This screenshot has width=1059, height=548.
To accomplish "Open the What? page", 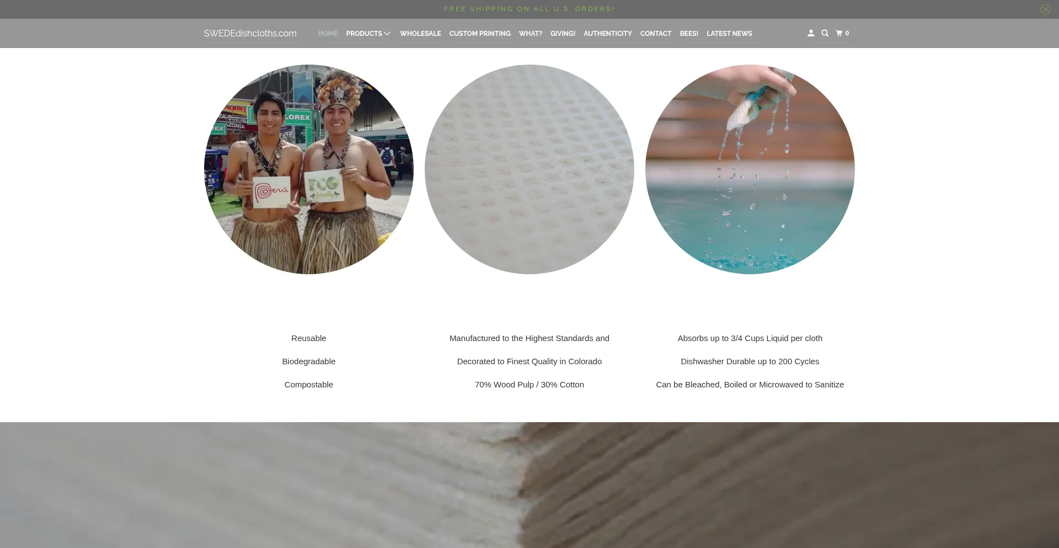I will tap(530, 34).
